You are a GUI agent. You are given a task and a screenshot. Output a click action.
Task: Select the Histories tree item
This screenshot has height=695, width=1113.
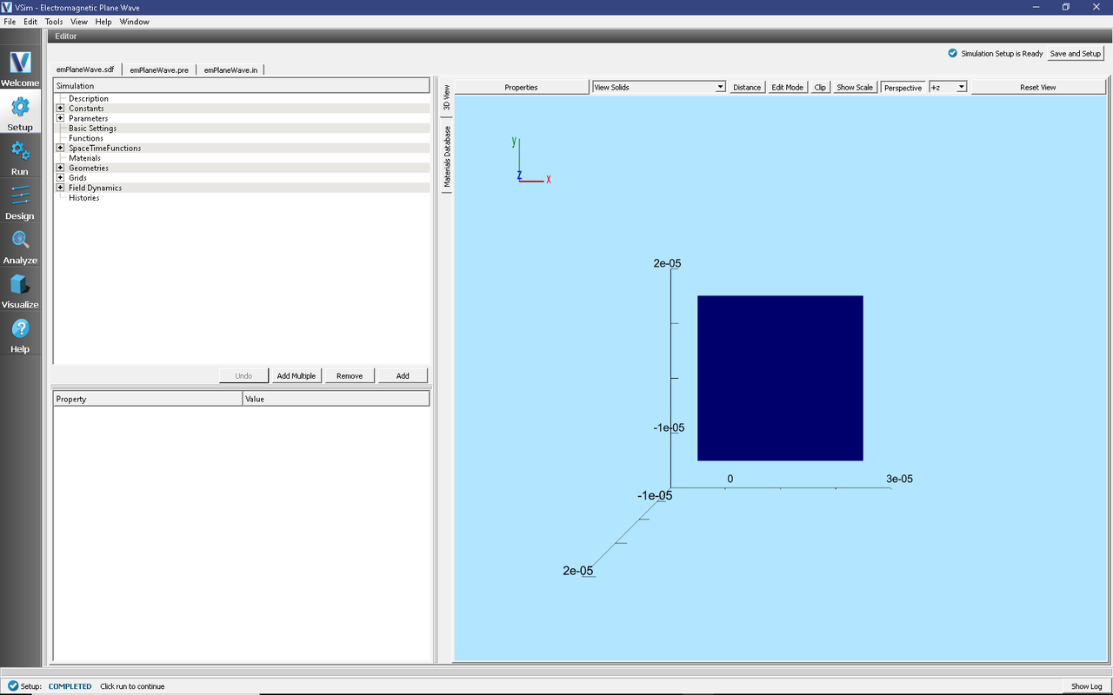tap(83, 198)
